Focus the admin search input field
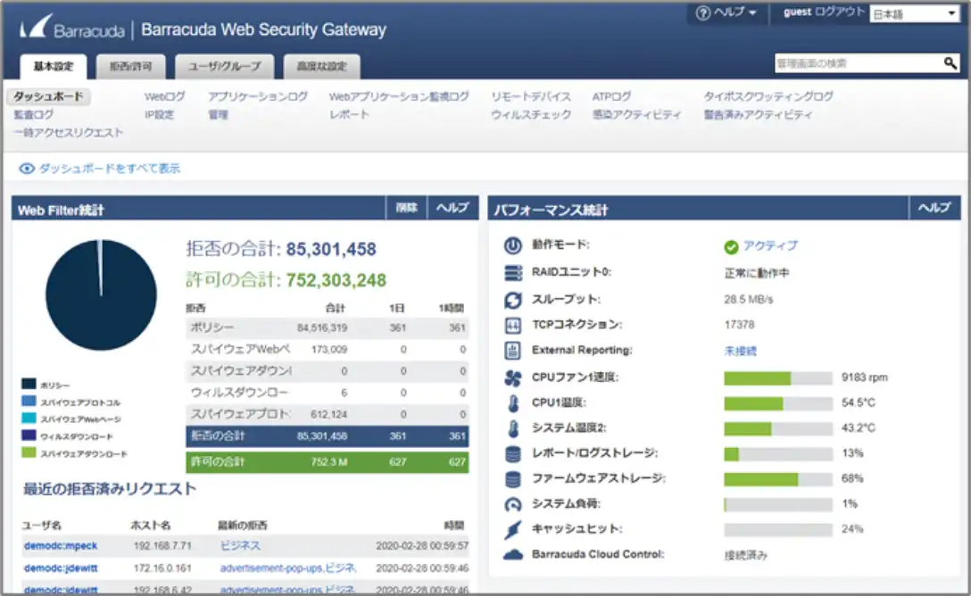971x596 pixels. pyautogui.click(x=859, y=63)
